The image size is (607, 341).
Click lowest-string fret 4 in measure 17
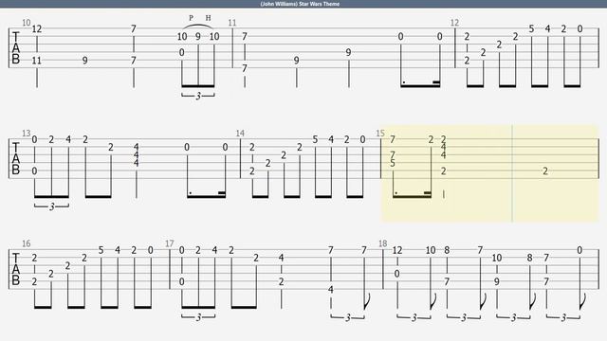pos(331,290)
